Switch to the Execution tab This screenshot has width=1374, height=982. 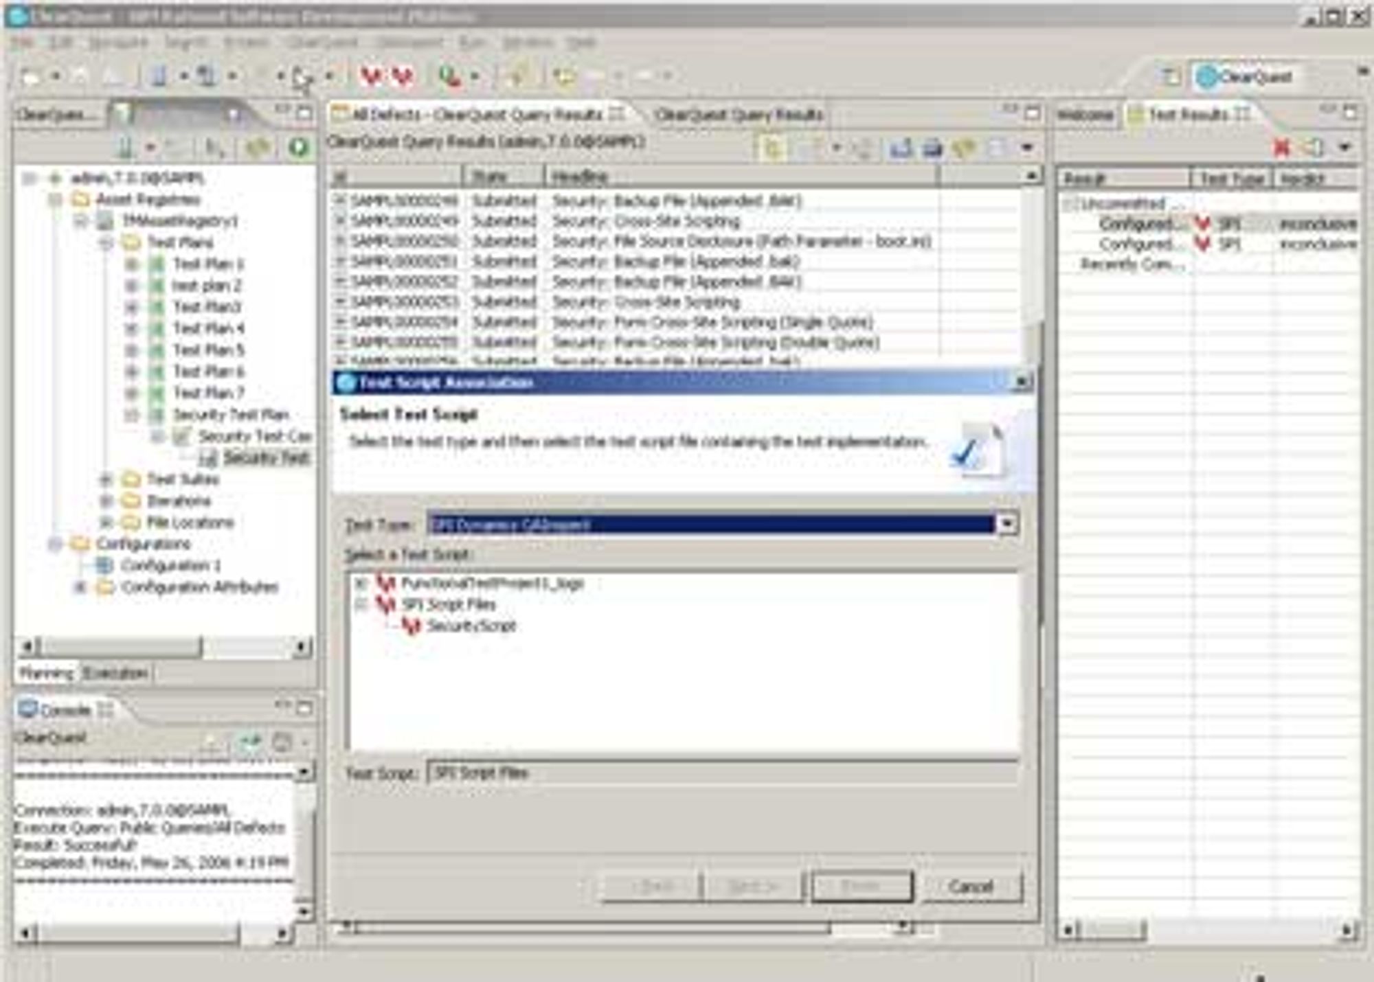(x=115, y=673)
